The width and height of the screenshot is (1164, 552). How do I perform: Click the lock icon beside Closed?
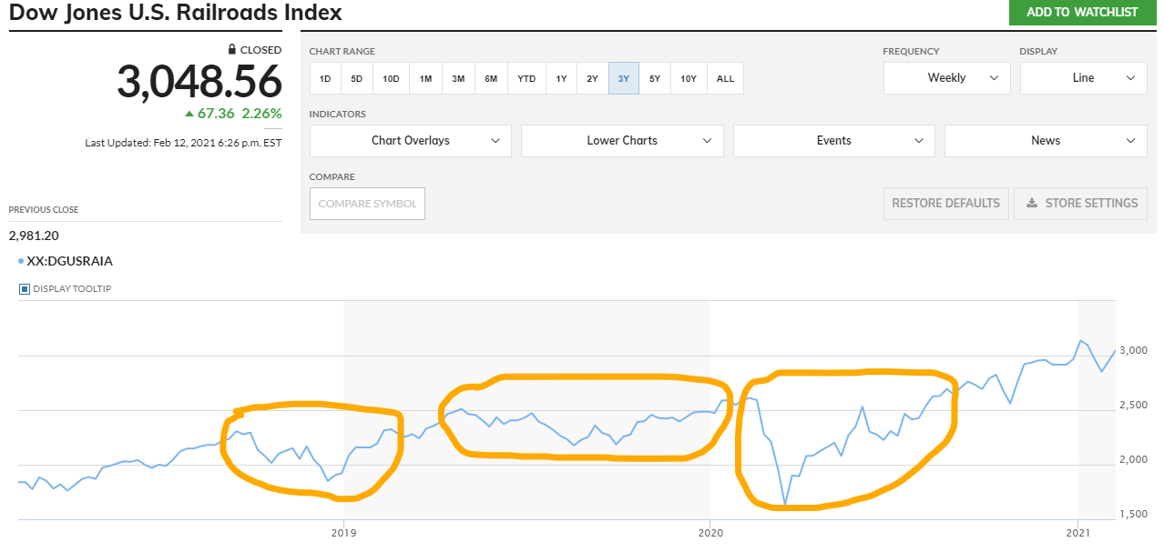click(x=232, y=50)
